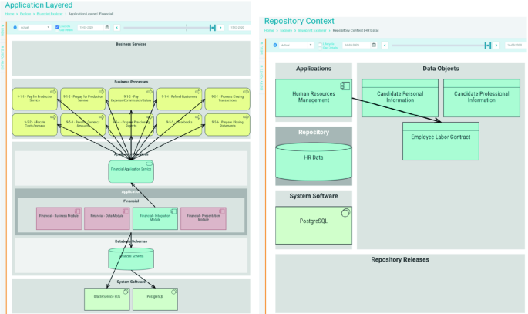Click process icon on 9-1-2 Prepay for Product box
Image resolution: width=528 pixels, height=314 pixels.
tap(101, 92)
